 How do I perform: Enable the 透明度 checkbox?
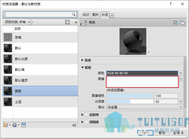[86, 122]
